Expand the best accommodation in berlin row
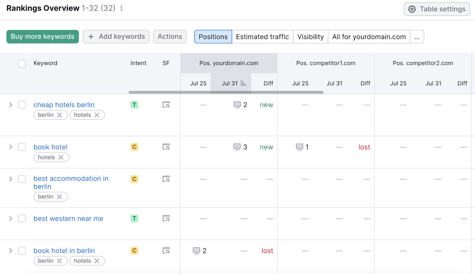 pos(10,179)
